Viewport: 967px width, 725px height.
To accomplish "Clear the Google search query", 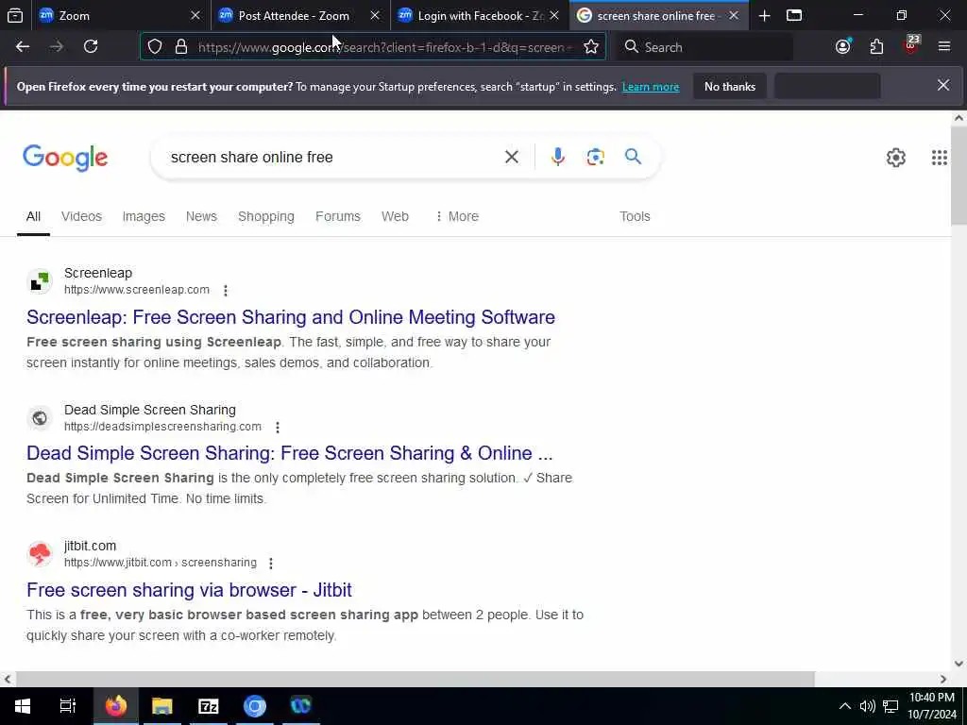I will (x=511, y=158).
